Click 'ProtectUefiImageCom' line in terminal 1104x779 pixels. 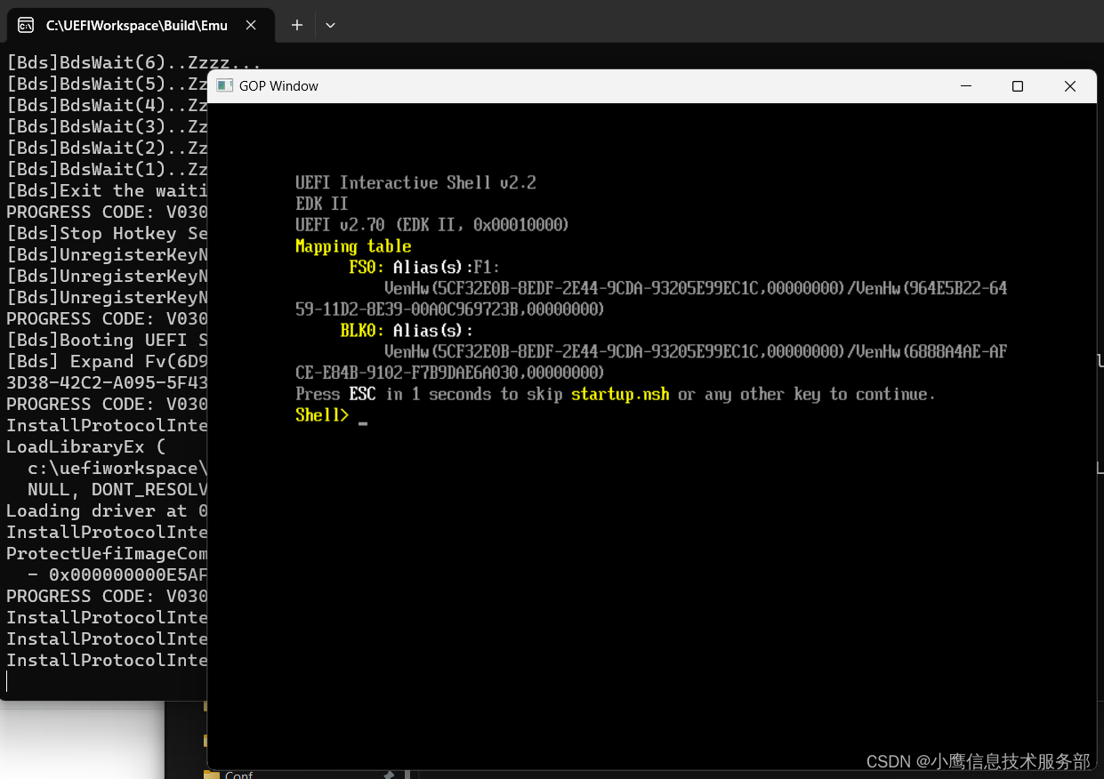click(107, 553)
